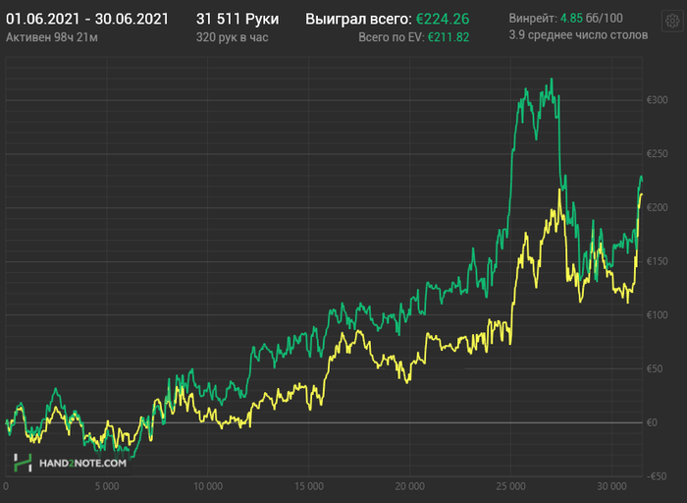
Task: Click the 5 000 x-axis label
Action: [107, 486]
